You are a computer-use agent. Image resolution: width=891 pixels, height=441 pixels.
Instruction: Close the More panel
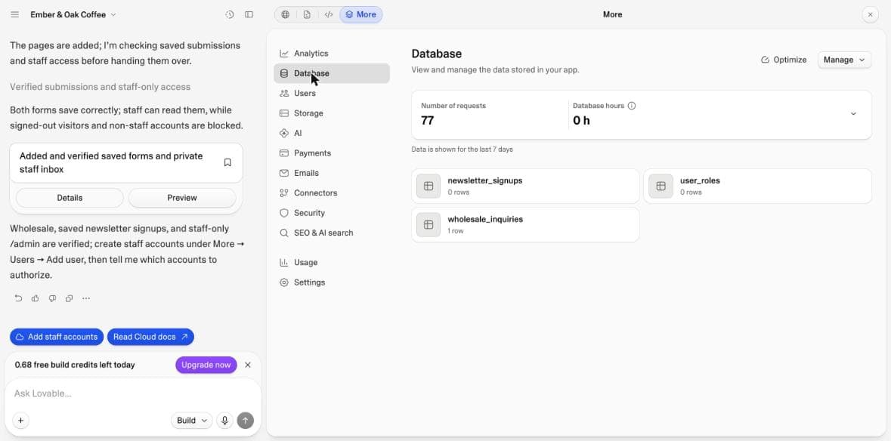pos(870,15)
